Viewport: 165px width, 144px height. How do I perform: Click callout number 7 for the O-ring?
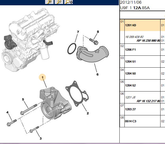[x=78, y=32]
